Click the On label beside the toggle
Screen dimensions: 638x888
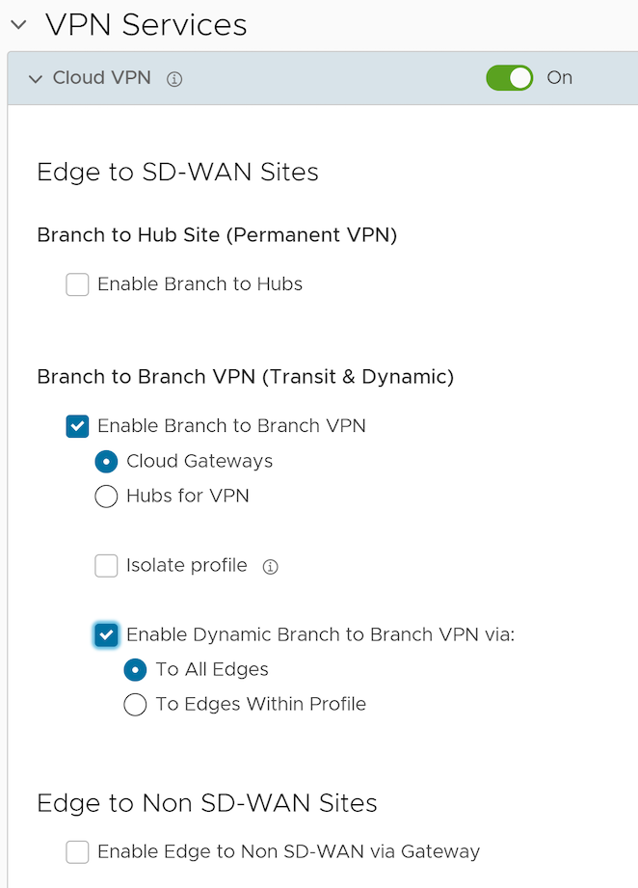click(560, 78)
